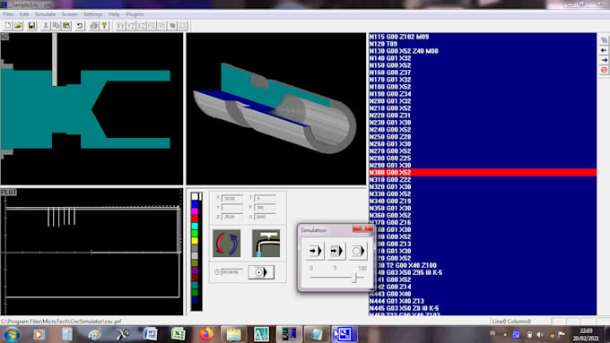Open Firefox from the taskbar
Screen dimensions: 610x343
(x=205, y=334)
